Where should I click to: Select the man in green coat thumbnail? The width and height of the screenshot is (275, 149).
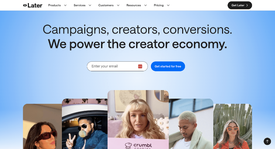coord(191,124)
